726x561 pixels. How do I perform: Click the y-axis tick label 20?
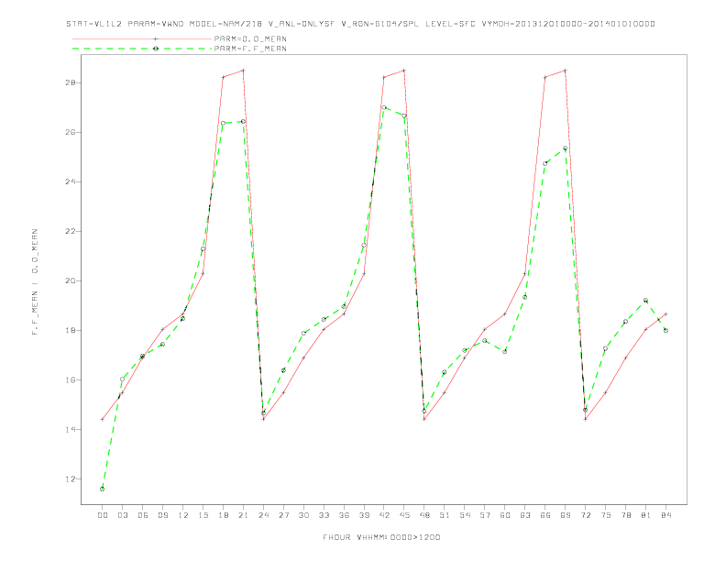70,281
